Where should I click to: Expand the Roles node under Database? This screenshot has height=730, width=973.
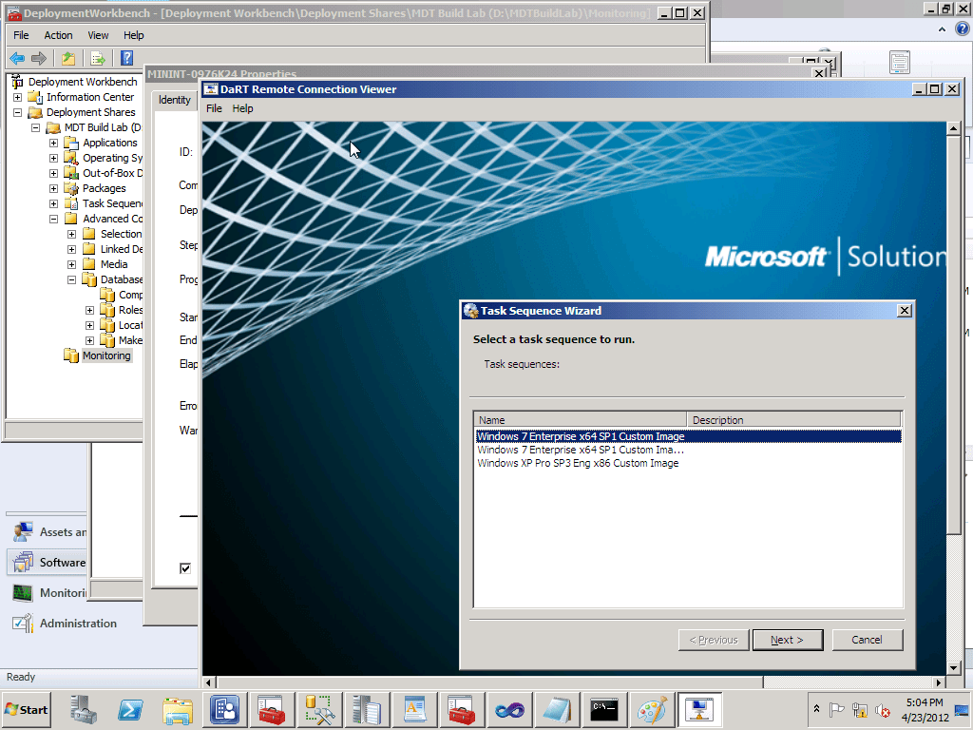(87, 310)
